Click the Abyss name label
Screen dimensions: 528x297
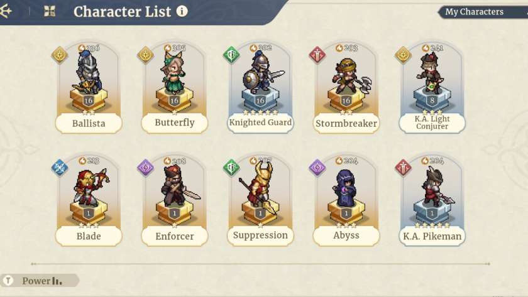tap(346, 235)
